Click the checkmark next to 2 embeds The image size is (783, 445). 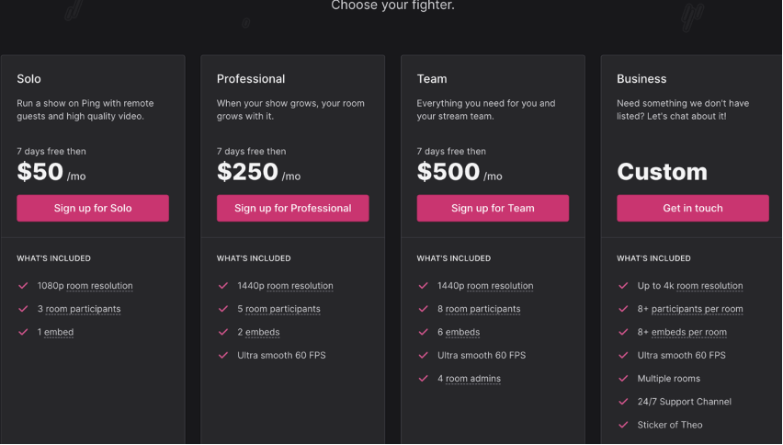(x=223, y=332)
